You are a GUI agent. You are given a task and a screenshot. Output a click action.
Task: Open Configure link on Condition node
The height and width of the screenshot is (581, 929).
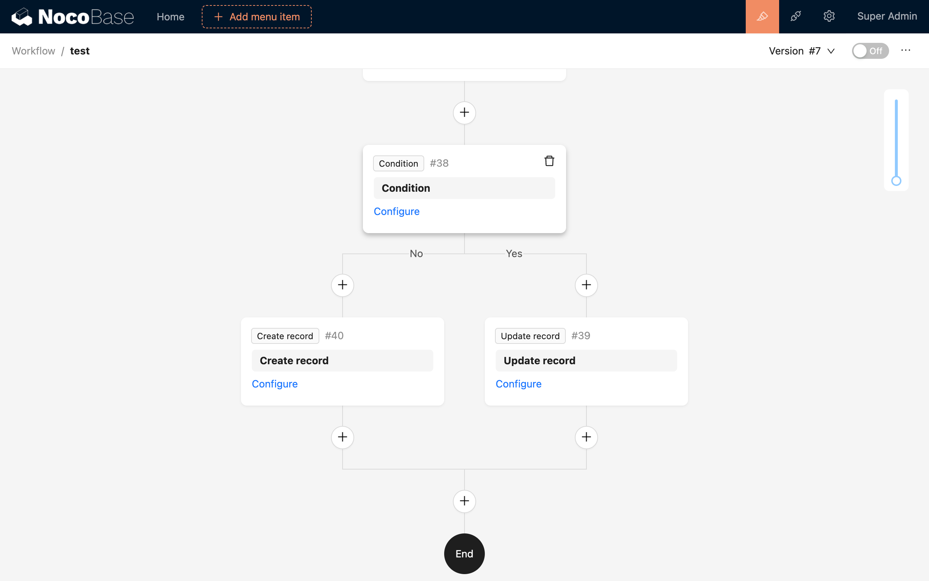pos(397,211)
